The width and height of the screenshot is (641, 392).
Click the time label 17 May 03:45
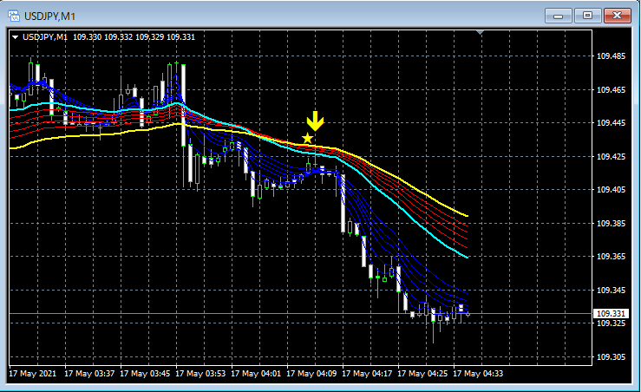click(145, 374)
